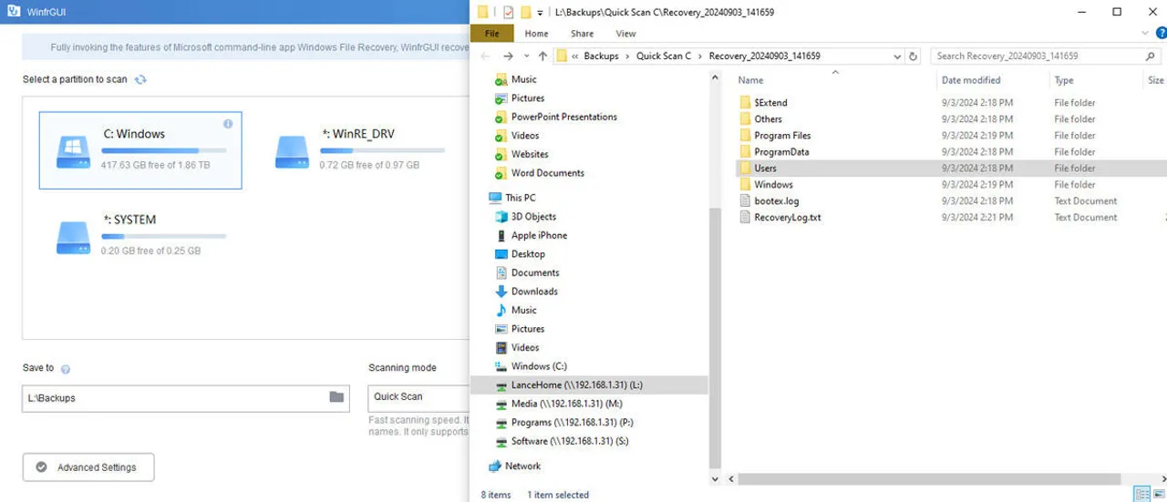Screen dimensions: 1167x502
Task: Select the C: Windows partition card
Action: (x=140, y=150)
